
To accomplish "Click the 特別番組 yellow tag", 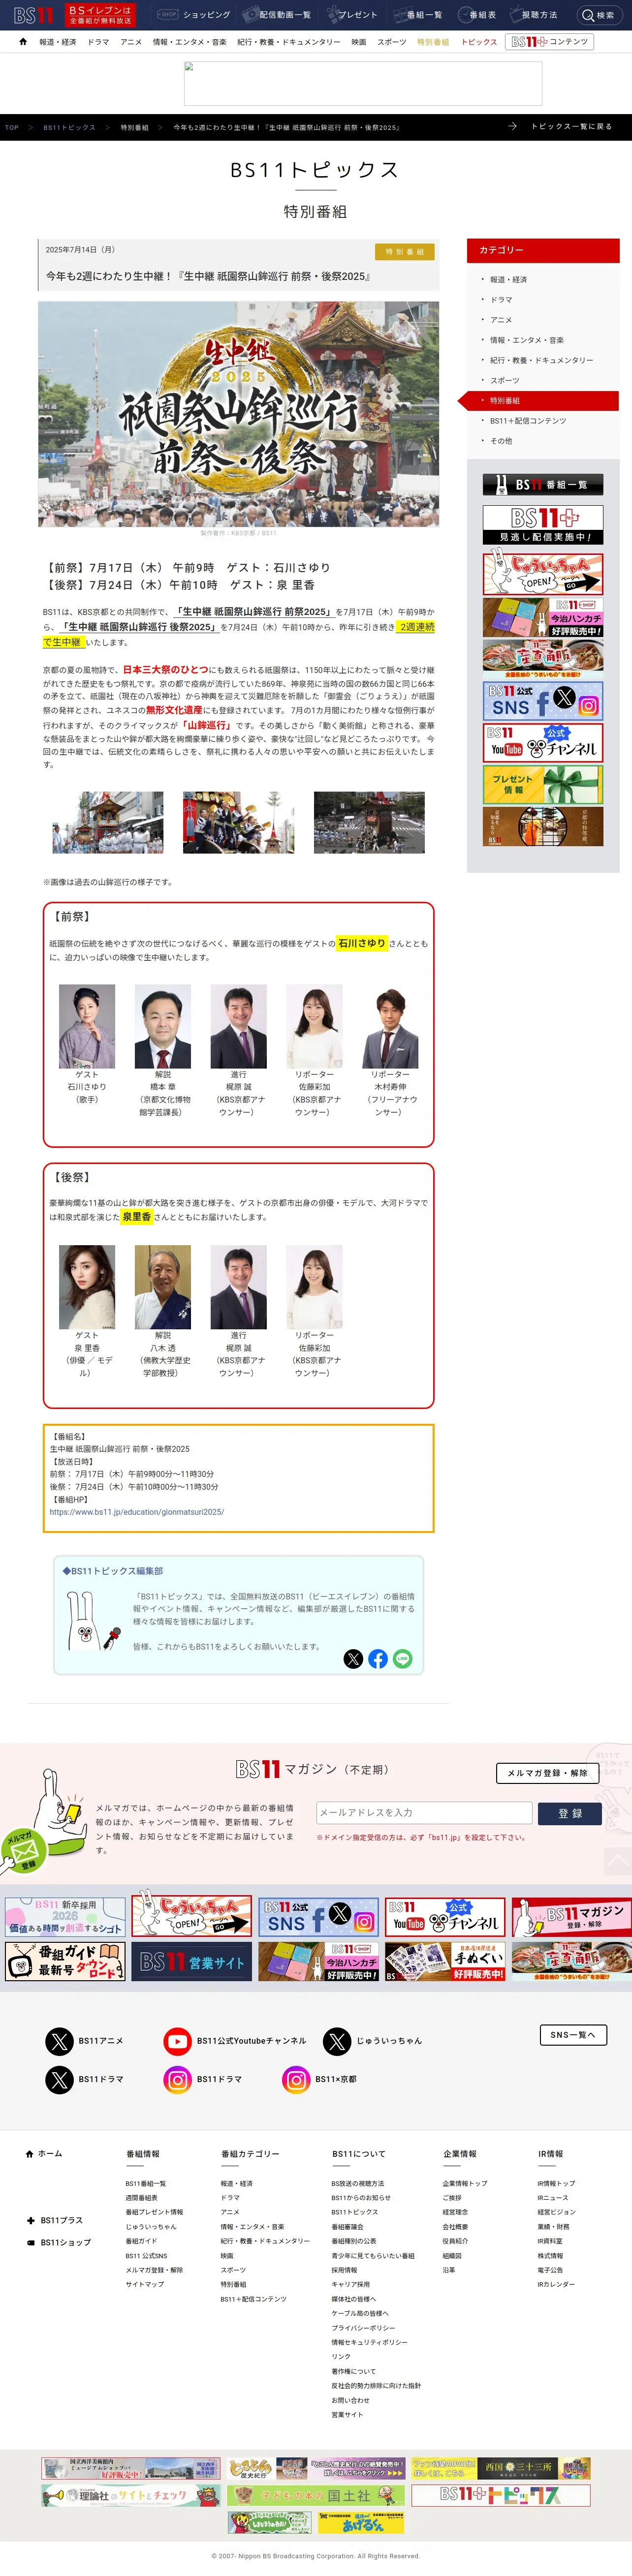I will [x=405, y=252].
